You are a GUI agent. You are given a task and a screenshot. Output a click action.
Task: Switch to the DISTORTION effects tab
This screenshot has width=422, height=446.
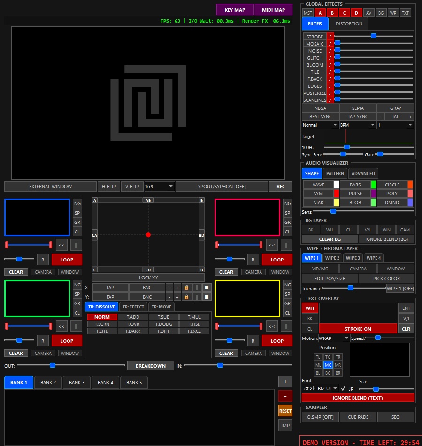(x=349, y=24)
